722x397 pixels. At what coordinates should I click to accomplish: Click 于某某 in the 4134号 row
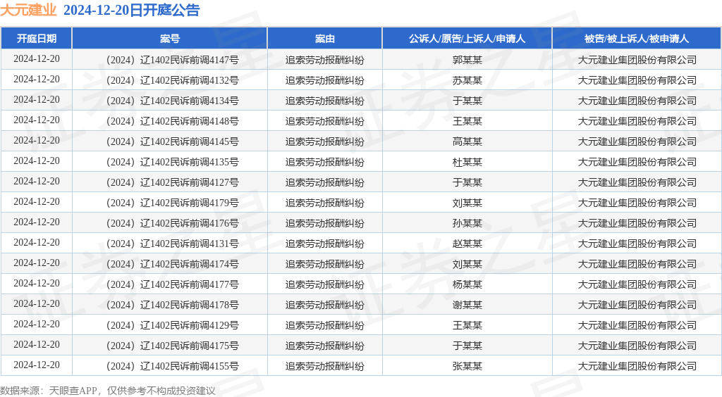click(x=467, y=101)
